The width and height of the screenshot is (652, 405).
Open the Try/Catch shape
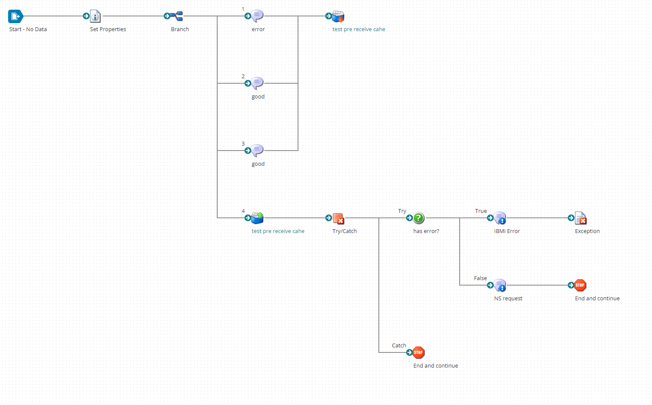pyautogui.click(x=339, y=219)
